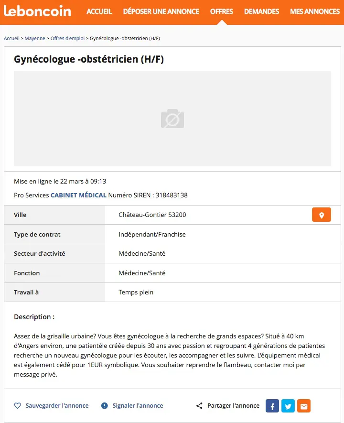
Task: Open the Offres d'emploi breadcrumb
Action: click(x=67, y=38)
